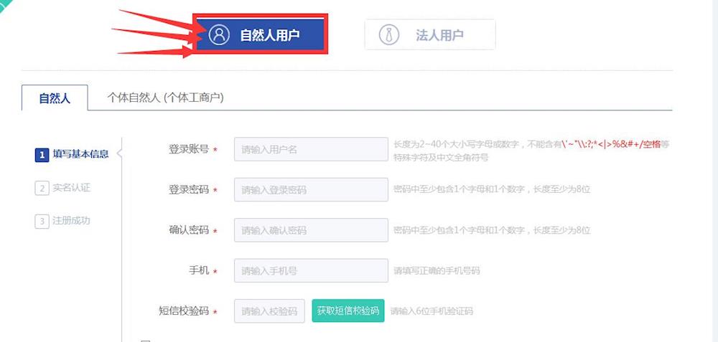Select the 自然人用户 user type button
Viewport: 718px width, 342px height.
click(260, 34)
